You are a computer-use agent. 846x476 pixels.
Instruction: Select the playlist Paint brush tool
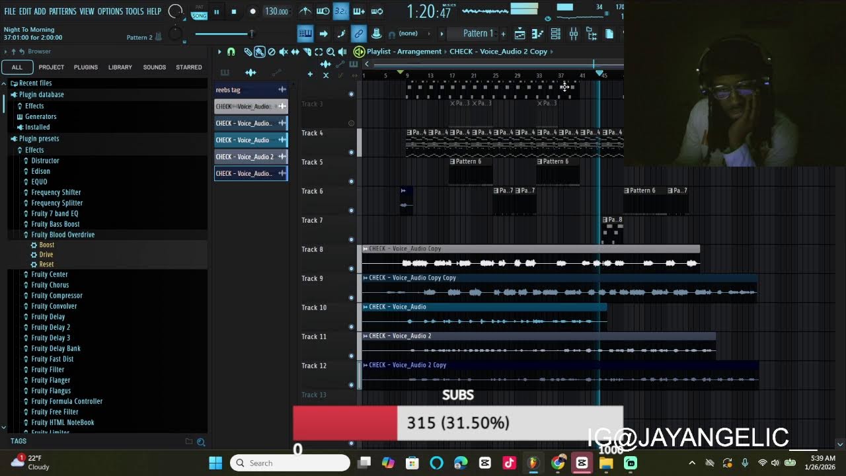tap(259, 52)
